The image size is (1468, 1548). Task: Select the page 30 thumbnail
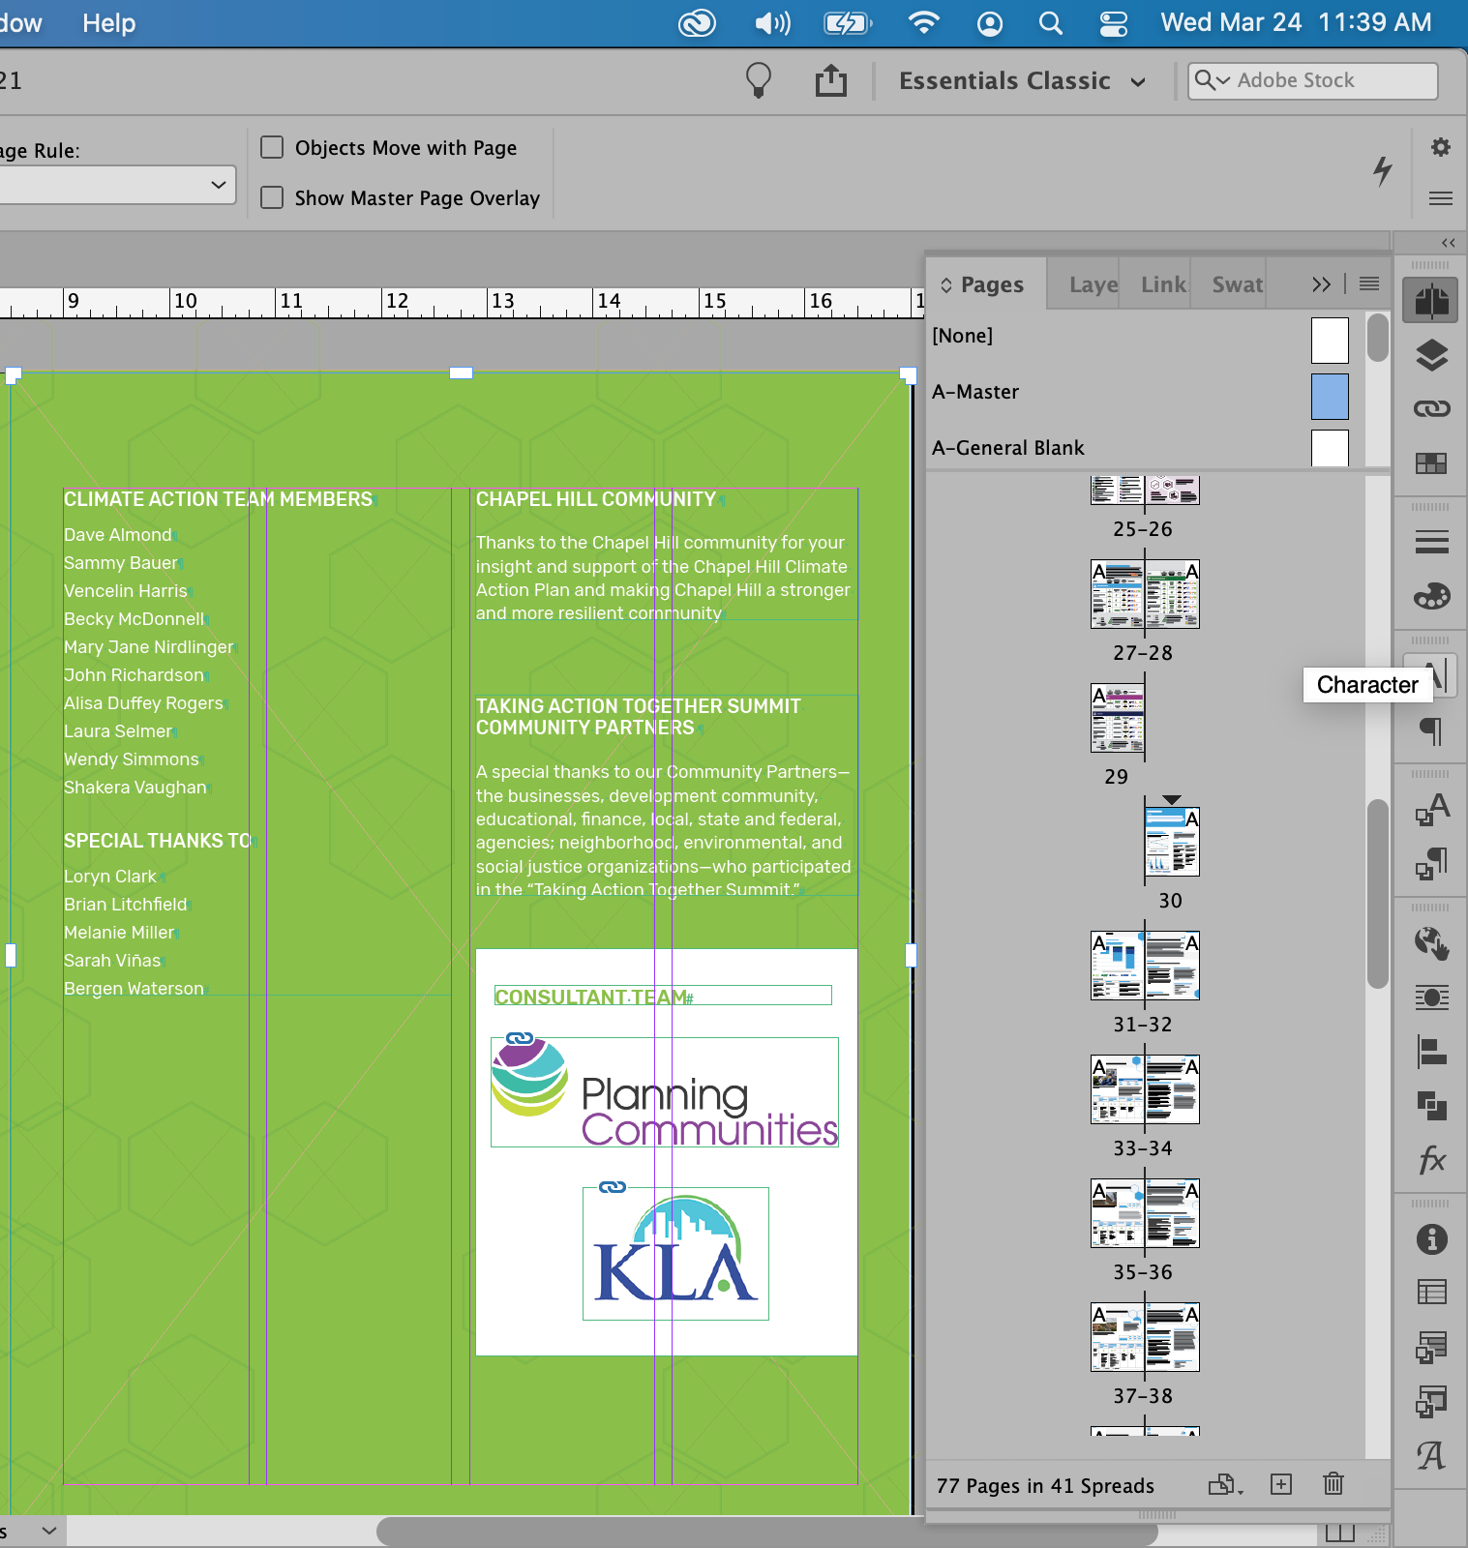point(1172,842)
